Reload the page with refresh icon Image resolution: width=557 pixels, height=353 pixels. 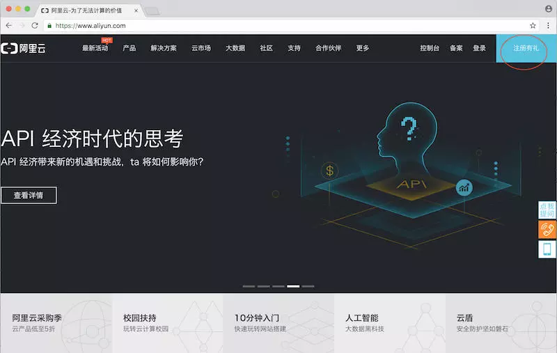click(35, 26)
